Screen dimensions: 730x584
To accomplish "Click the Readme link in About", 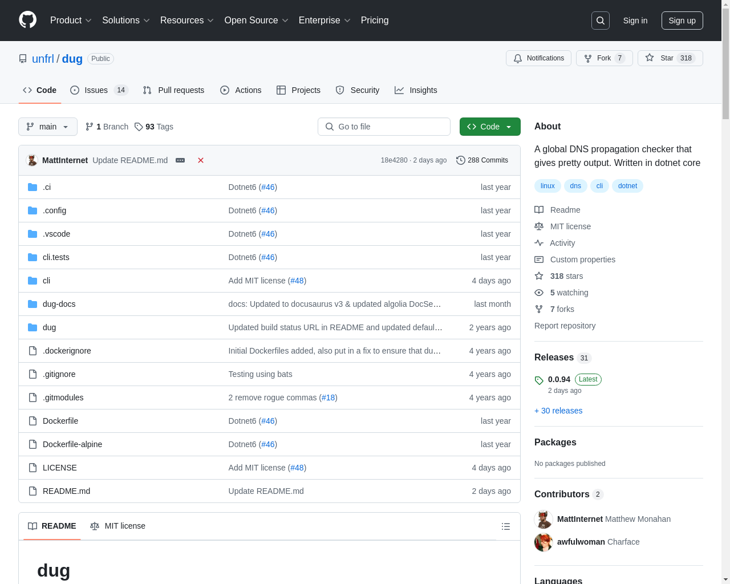I will tap(557, 210).
